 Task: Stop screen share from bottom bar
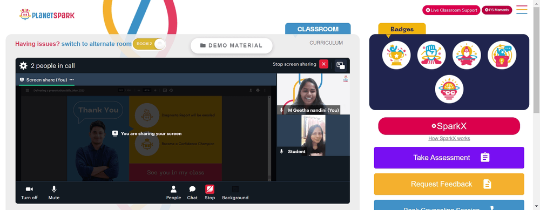click(x=210, y=193)
